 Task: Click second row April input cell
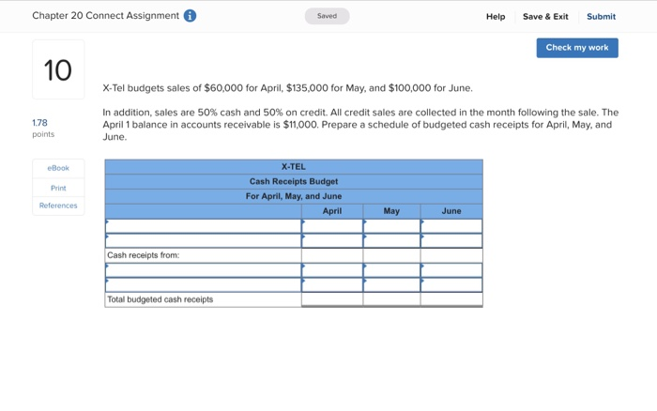[332, 241]
